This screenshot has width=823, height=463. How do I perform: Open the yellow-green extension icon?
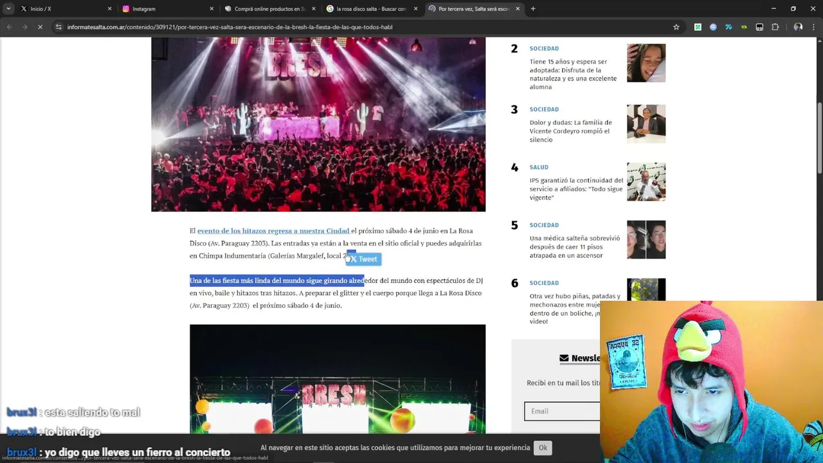tap(744, 27)
